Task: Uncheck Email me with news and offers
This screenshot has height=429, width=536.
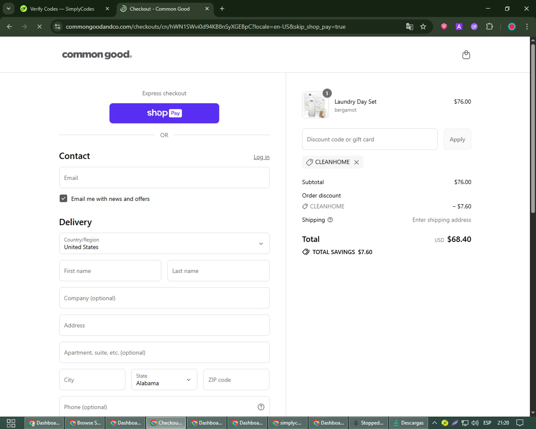Action: click(63, 198)
